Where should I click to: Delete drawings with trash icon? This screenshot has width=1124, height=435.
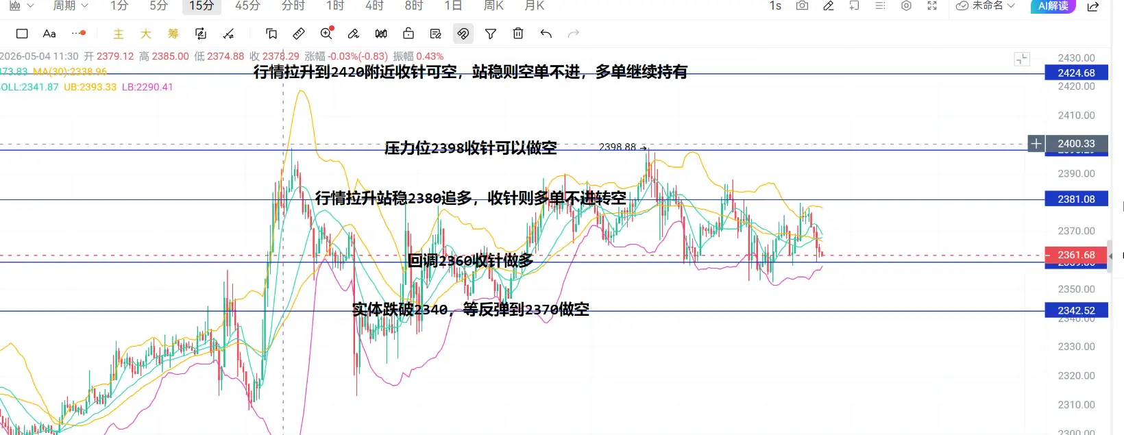click(518, 34)
